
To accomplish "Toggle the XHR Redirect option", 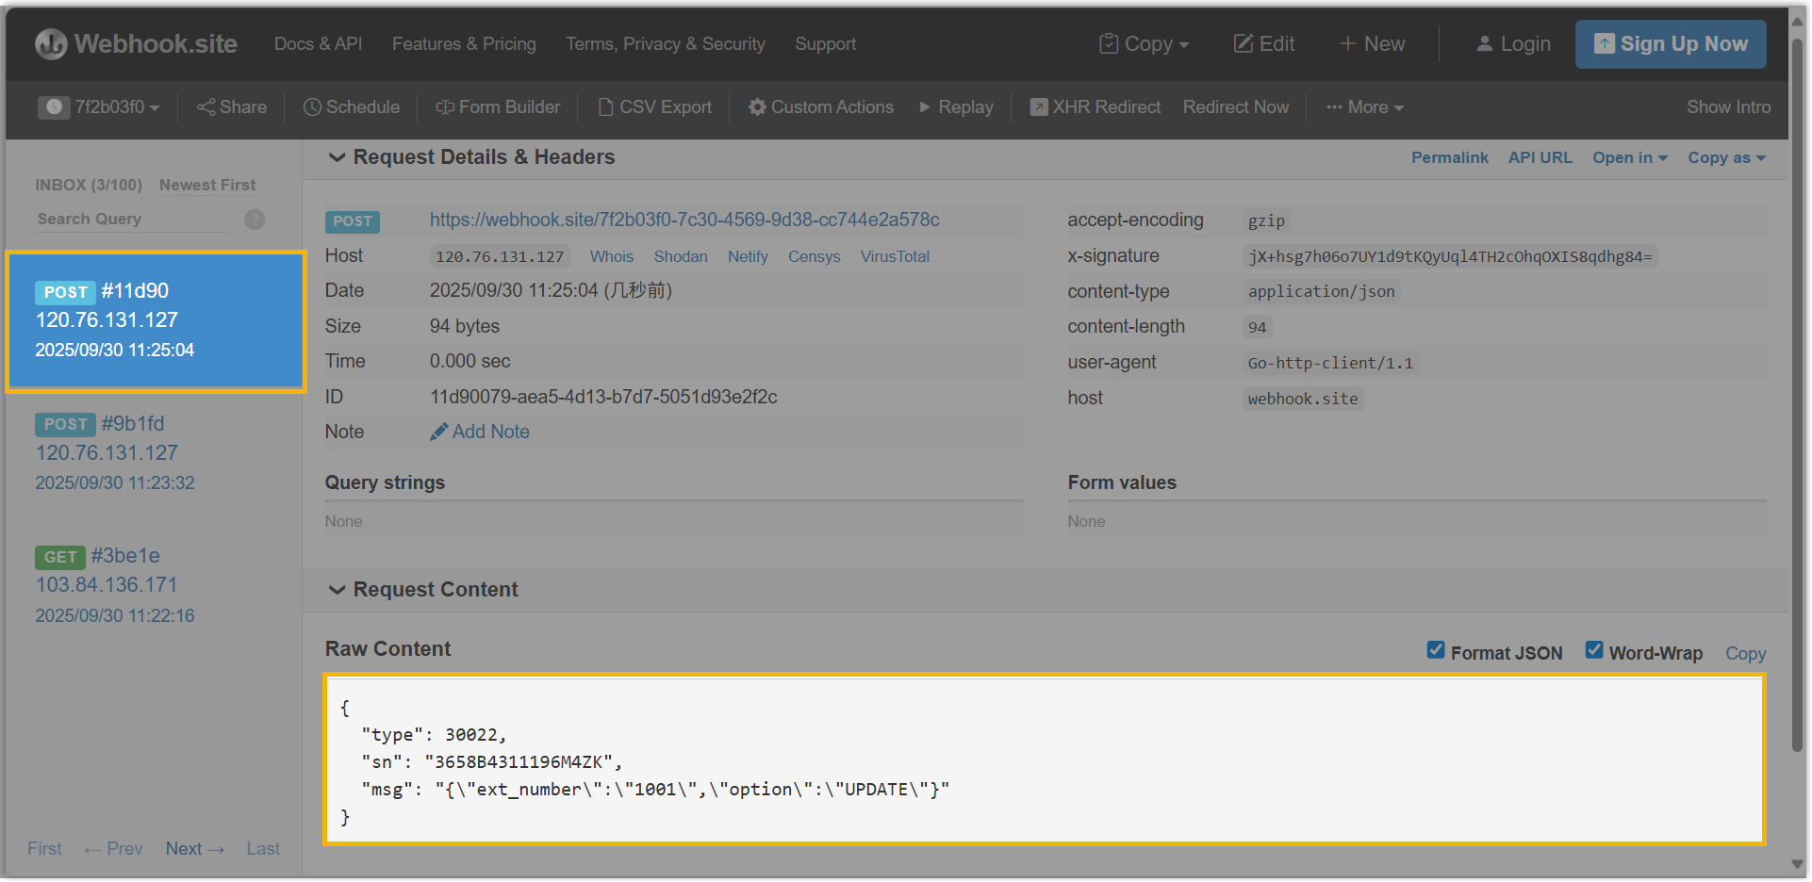I will pos(1038,107).
